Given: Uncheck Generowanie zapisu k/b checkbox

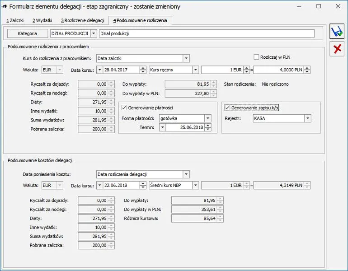Looking at the screenshot, I should pyautogui.click(x=227, y=107).
